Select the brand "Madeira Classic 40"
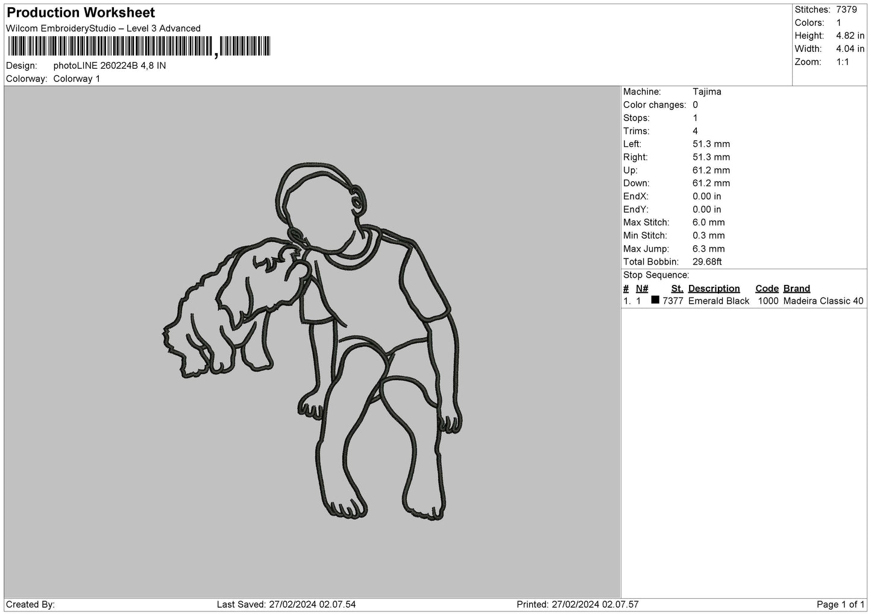The height and width of the screenshot is (615, 871). coord(823,301)
